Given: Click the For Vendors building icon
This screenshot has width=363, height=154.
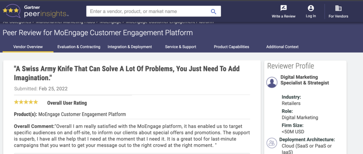Looking at the screenshot, I should tap(339, 8).
